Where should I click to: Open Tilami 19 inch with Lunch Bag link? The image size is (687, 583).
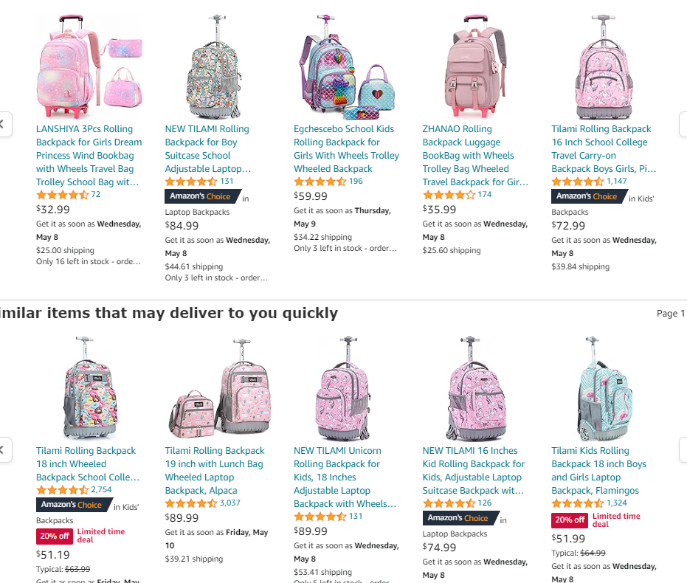215,470
